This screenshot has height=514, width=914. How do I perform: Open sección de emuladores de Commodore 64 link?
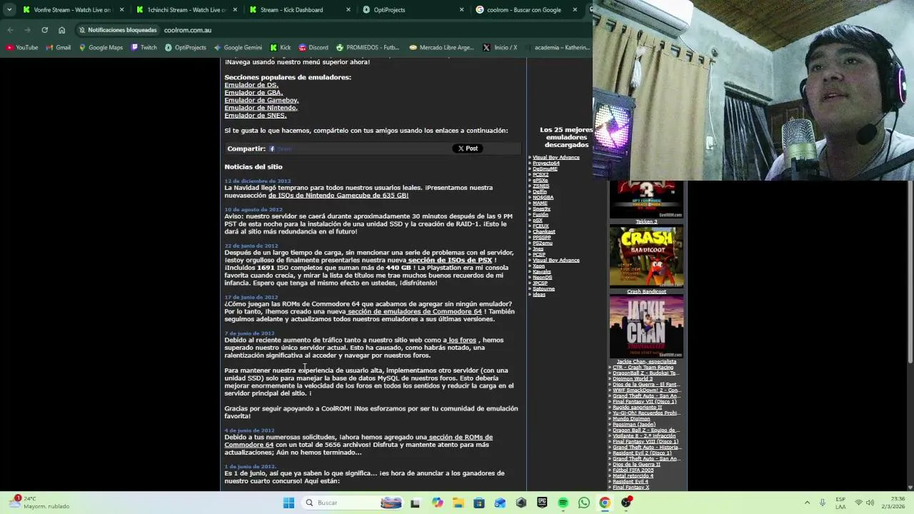click(x=415, y=312)
